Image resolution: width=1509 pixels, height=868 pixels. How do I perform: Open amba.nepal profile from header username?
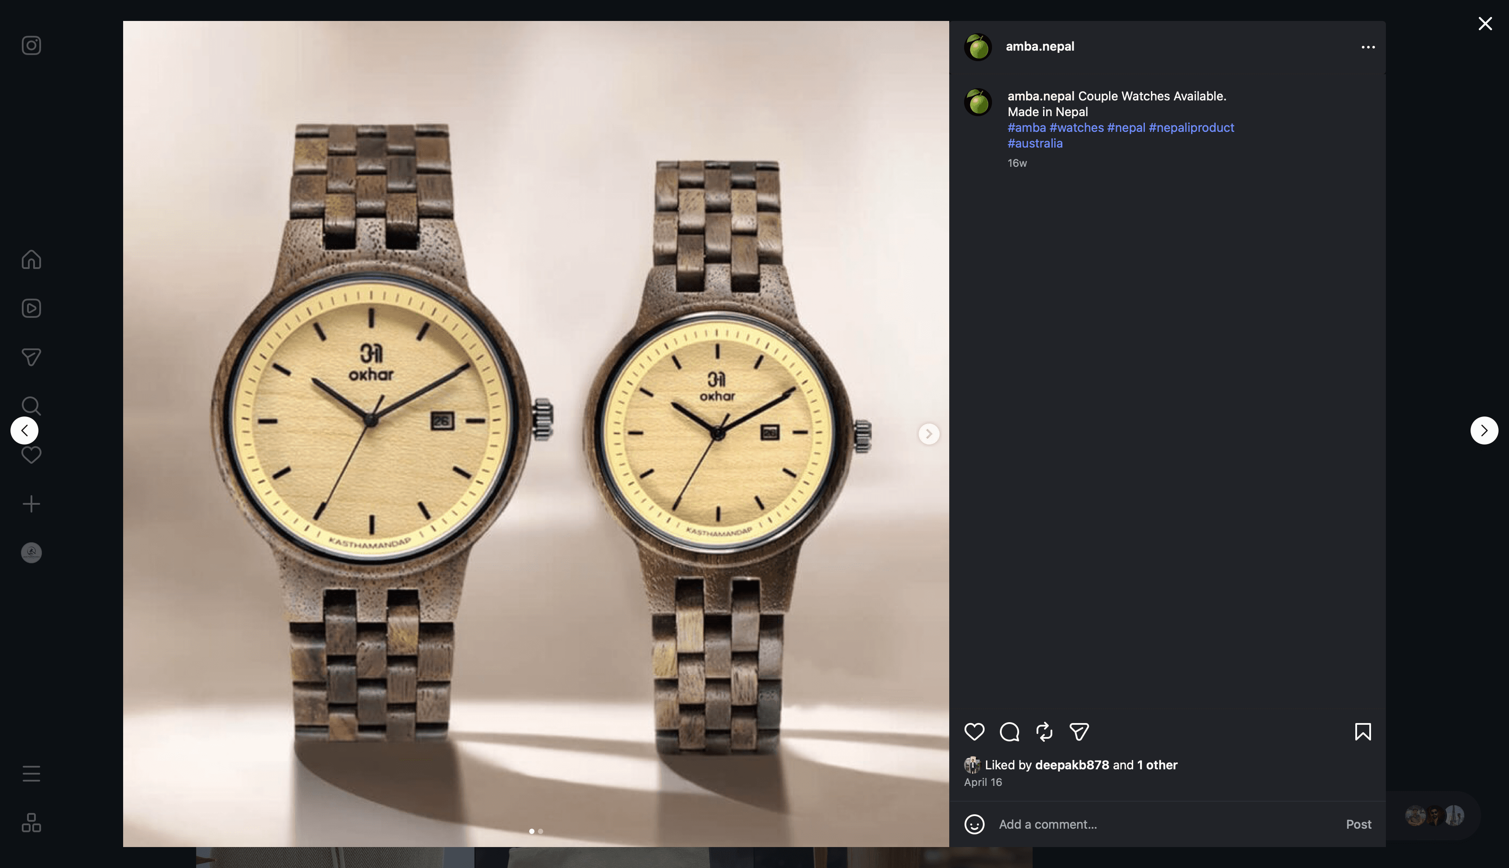click(x=1040, y=46)
